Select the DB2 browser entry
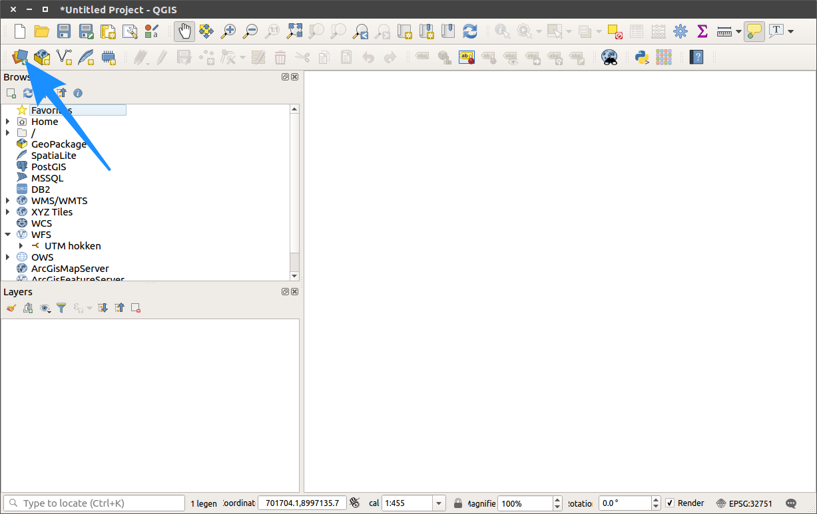The image size is (817, 514). 41,190
